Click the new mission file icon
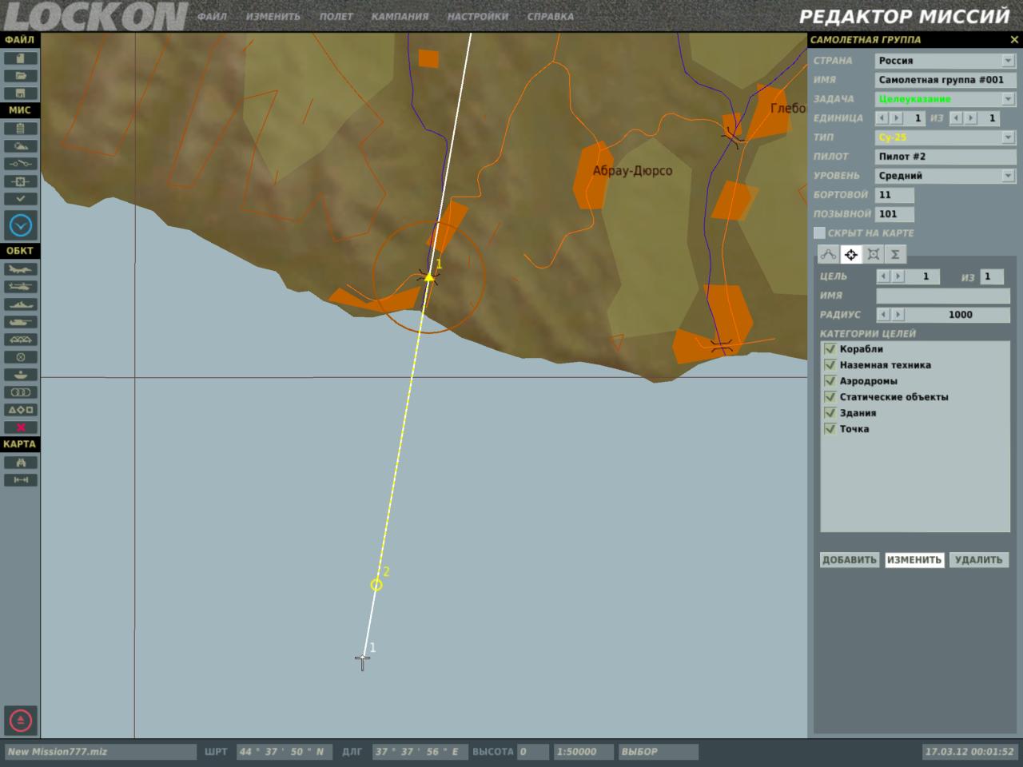1023x767 pixels. click(x=20, y=58)
